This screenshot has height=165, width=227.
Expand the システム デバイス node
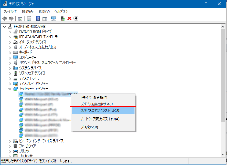pyautogui.click(x=10, y=68)
